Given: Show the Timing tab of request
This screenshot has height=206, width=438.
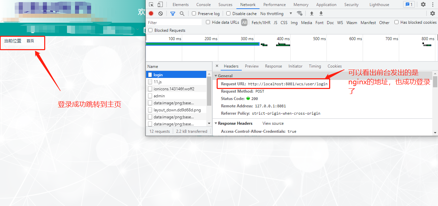Looking at the screenshot, I should [315, 66].
